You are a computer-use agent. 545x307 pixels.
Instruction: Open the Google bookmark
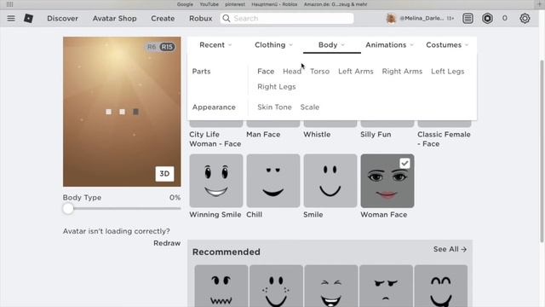tap(185, 4)
